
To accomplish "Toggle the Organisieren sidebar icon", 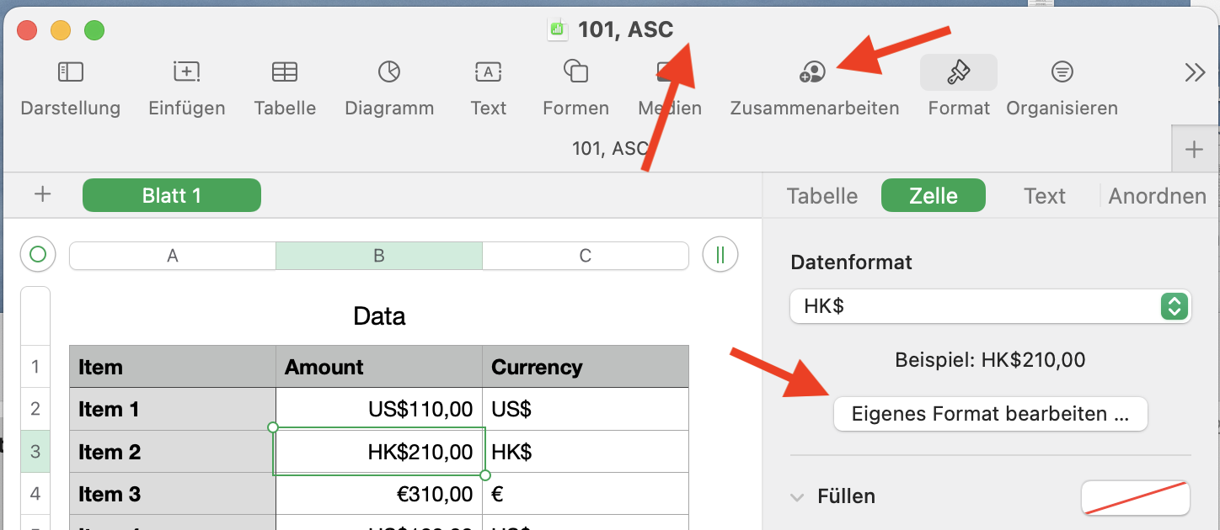I will tap(1062, 72).
